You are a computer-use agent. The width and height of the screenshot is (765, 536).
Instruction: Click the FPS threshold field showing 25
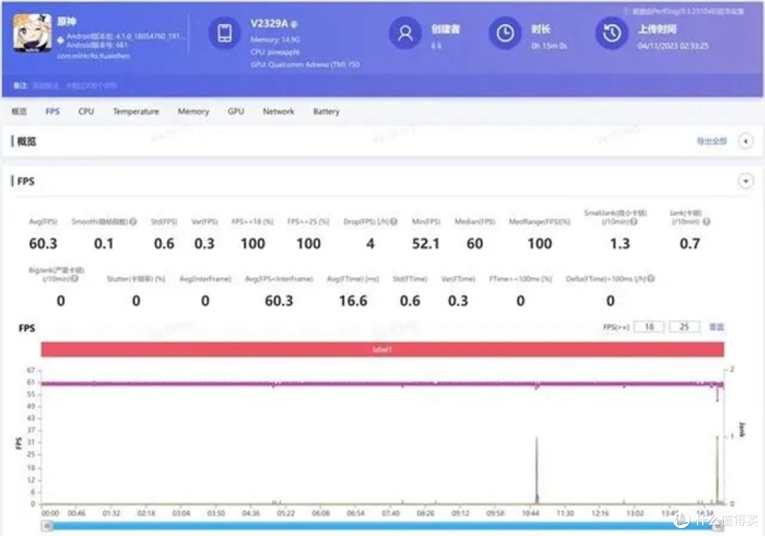coord(684,327)
